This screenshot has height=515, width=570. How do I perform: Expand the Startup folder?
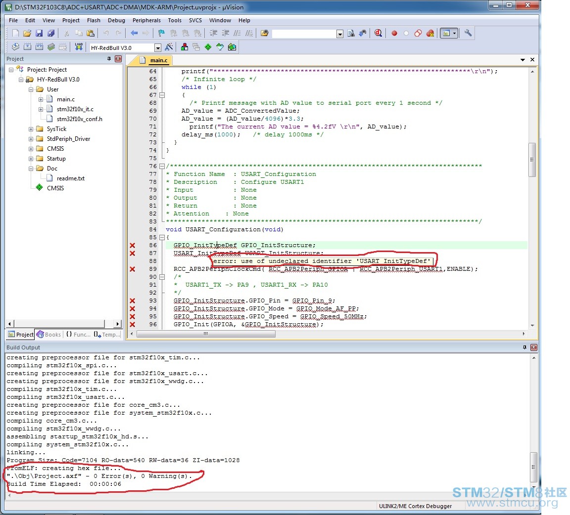[x=31, y=159]
